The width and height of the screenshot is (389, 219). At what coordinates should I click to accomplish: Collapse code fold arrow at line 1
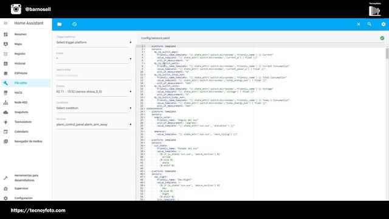pyautogui.click(x=145, y=46)
